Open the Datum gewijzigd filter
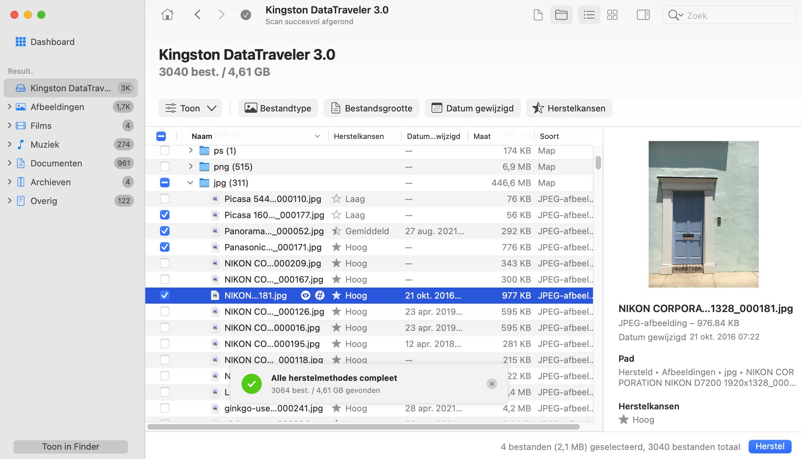802x459 pixels. click(x=473, y=108)
